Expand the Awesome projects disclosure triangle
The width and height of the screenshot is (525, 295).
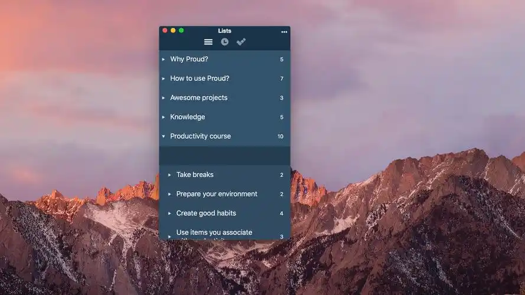click(164, 98)
